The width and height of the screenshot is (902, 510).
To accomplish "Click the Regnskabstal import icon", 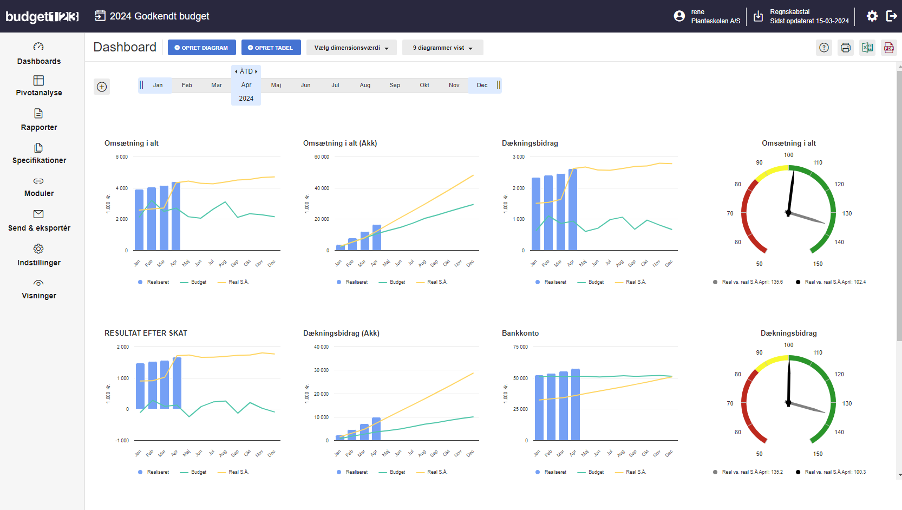I will (x=759, y=16).
